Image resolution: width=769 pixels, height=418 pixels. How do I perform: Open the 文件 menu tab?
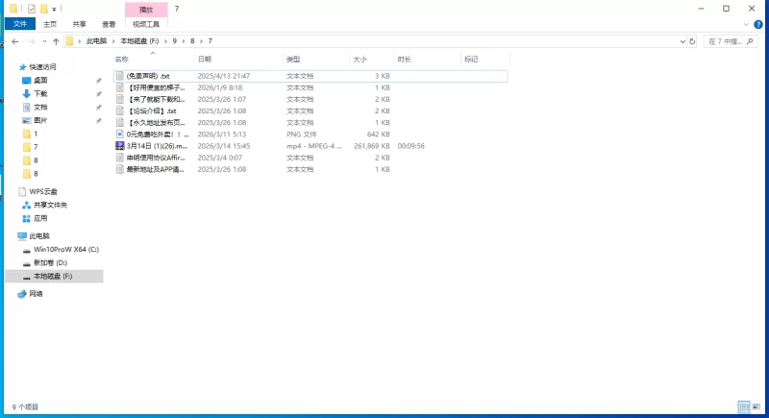19,24
